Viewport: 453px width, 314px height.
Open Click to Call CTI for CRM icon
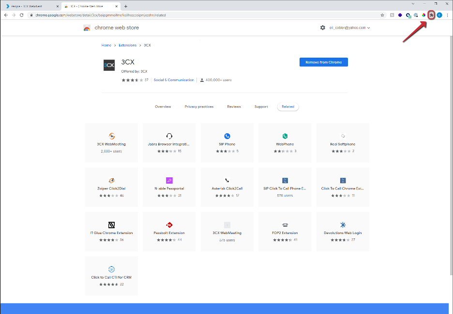(x=111, y=269)
